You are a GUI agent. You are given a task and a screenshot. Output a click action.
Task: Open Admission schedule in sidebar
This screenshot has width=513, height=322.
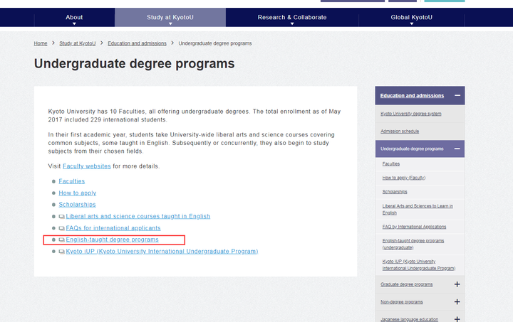(400, 131)
